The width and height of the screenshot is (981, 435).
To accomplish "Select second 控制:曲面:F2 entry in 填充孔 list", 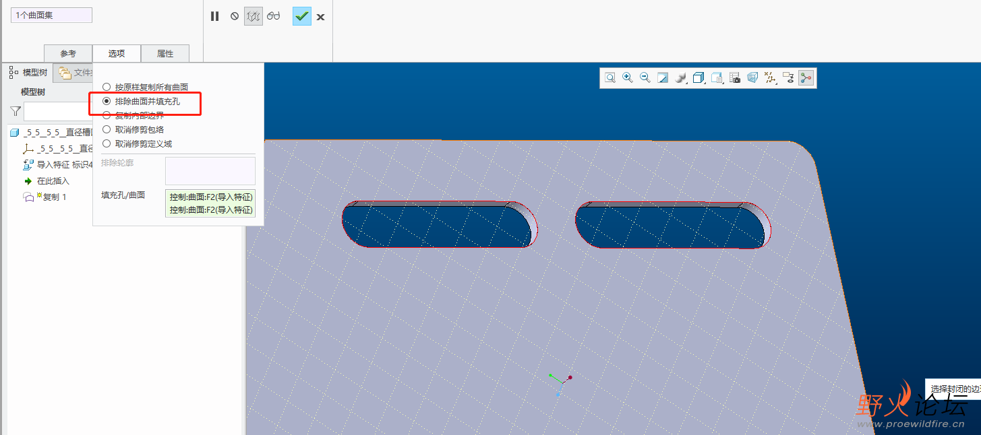I will pyautogui.click(x=210, y=210).
